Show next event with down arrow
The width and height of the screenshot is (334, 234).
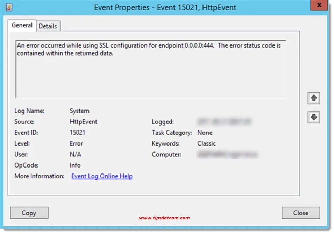(314, 117)
